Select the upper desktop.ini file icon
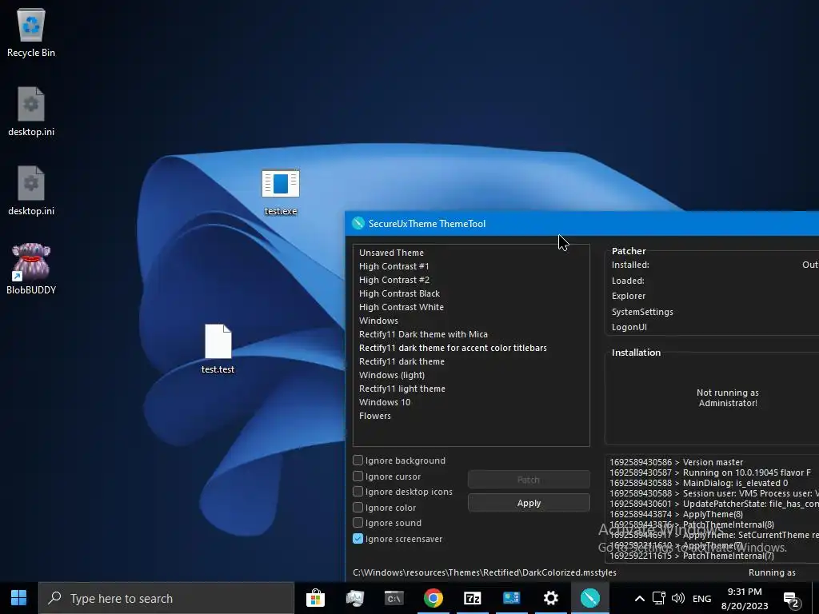Image resolution: width=819 pixels, height=614 pixels. [31, 112]
